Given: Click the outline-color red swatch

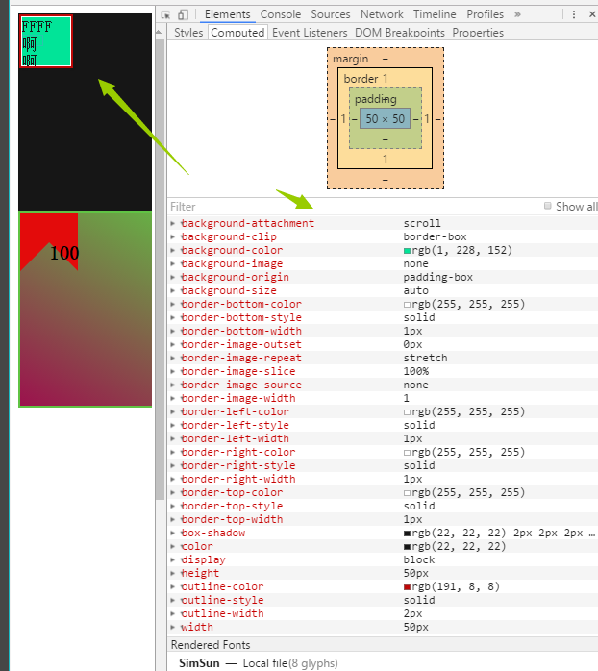Looking at the screenshot, I should click(407, 587).
